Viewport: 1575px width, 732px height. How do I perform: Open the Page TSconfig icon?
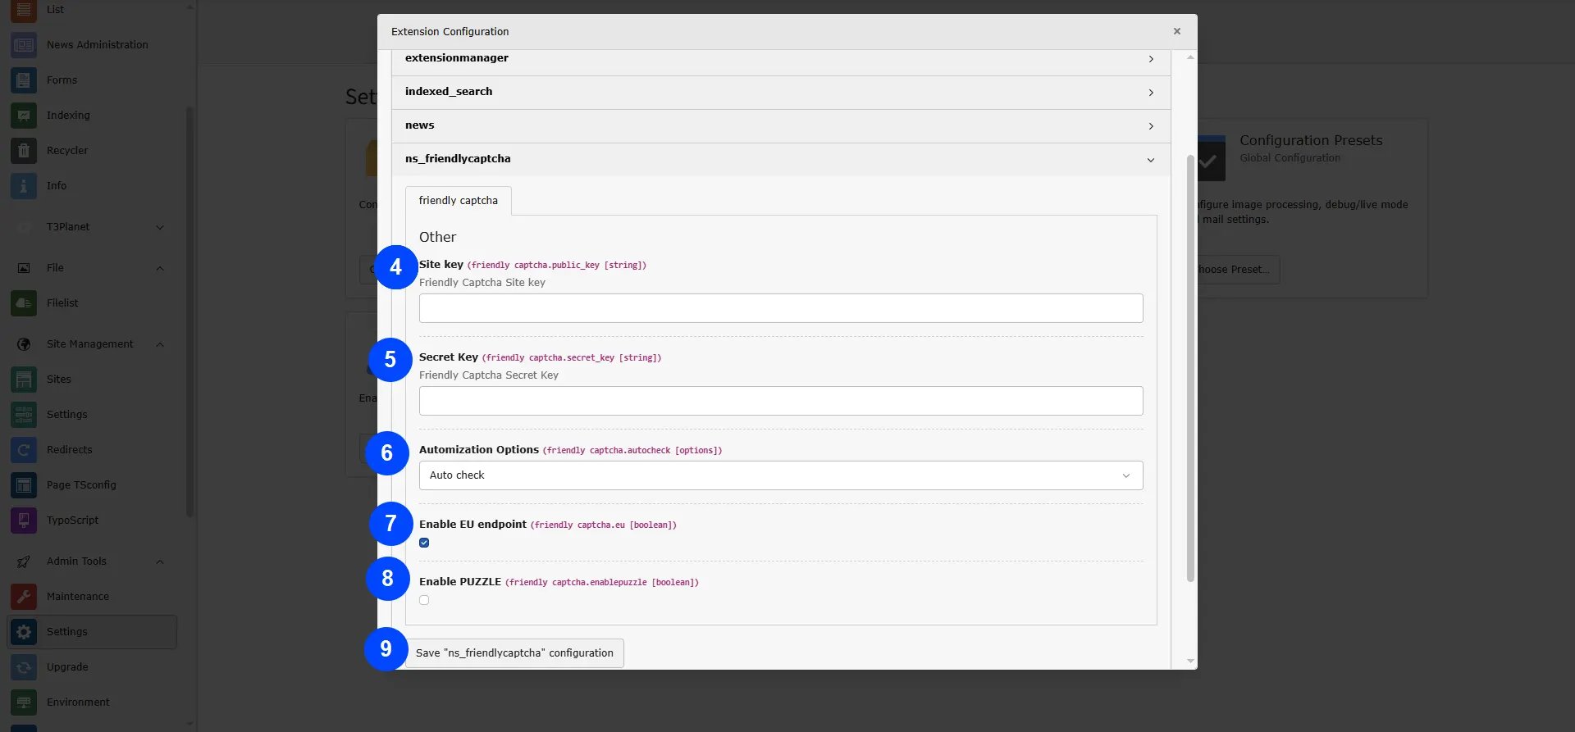[24, 485]
